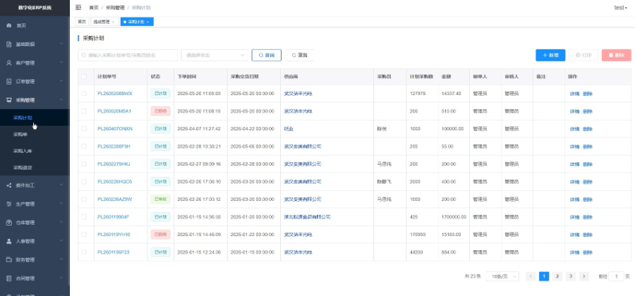Click the 首页 dashboard icon in sidebar

(x=9, y=25)
